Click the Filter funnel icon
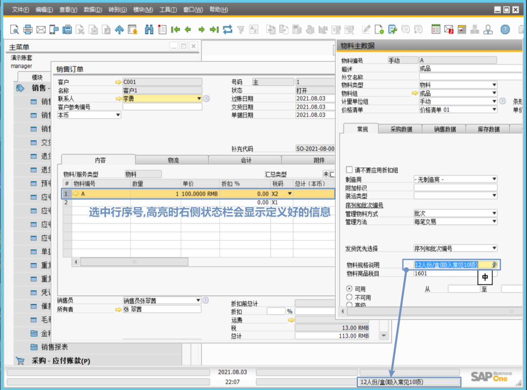527x390 pixels. pos(241,30)
